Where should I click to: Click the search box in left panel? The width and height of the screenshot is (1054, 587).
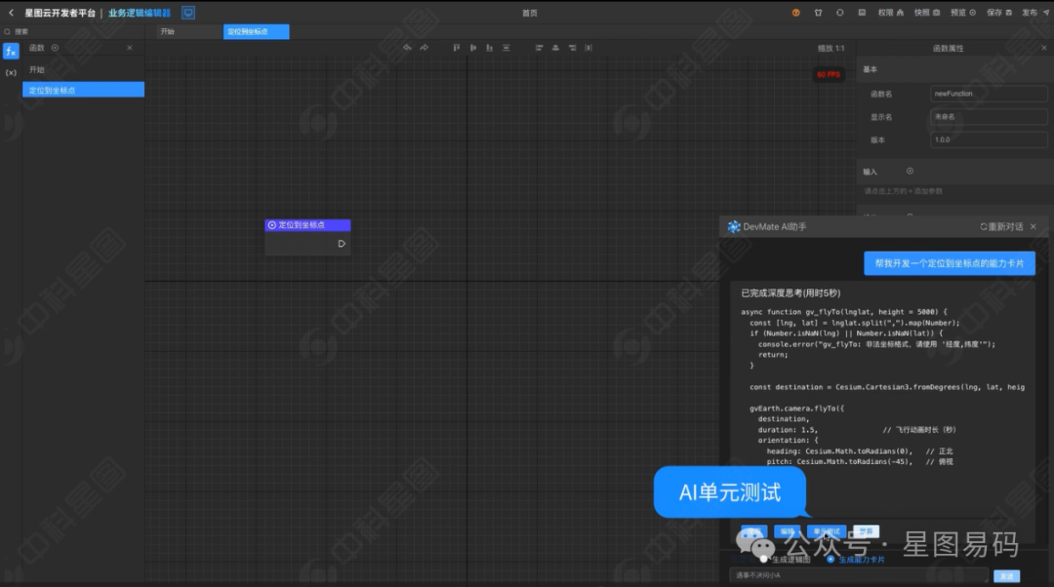tap(72, 31)
